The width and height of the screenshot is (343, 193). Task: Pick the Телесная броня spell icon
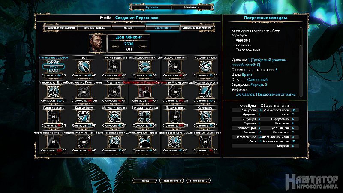coord(114,142)
